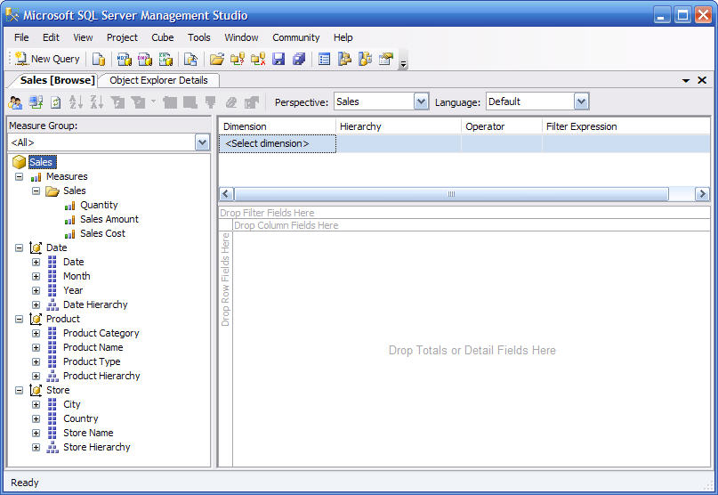The height and width of the screenshot is (495, 718).
Task: Expand the City attribute
Action: 36,405
